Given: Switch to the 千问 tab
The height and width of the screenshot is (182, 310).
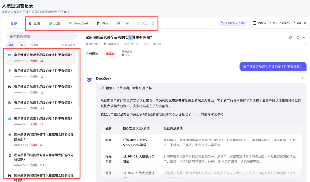Looking at the screenshot, I should [x=123, y=23].
